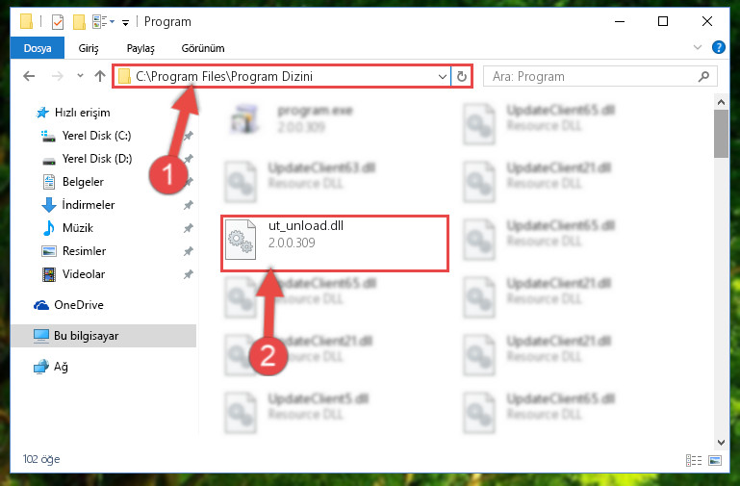The width and height of the screenshot is (740, 486).
Task: Open the Dosya menu
Action: tap(38, 48)
